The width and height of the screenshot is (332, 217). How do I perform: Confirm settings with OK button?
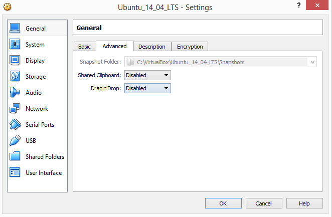(x=223, y=203)
